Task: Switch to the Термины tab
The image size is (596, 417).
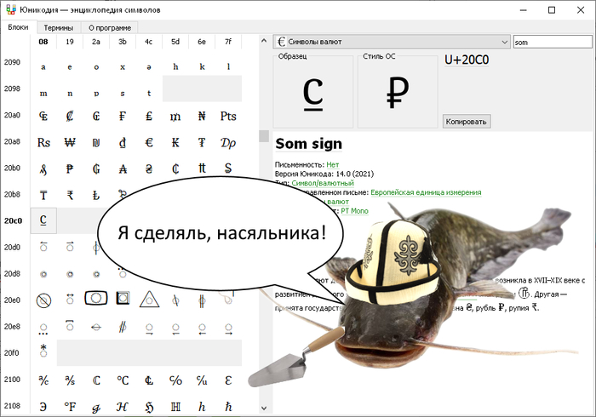Action: 59,27
